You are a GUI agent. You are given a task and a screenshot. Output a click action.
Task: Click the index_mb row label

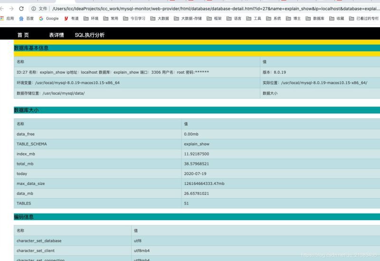[26, 154]
